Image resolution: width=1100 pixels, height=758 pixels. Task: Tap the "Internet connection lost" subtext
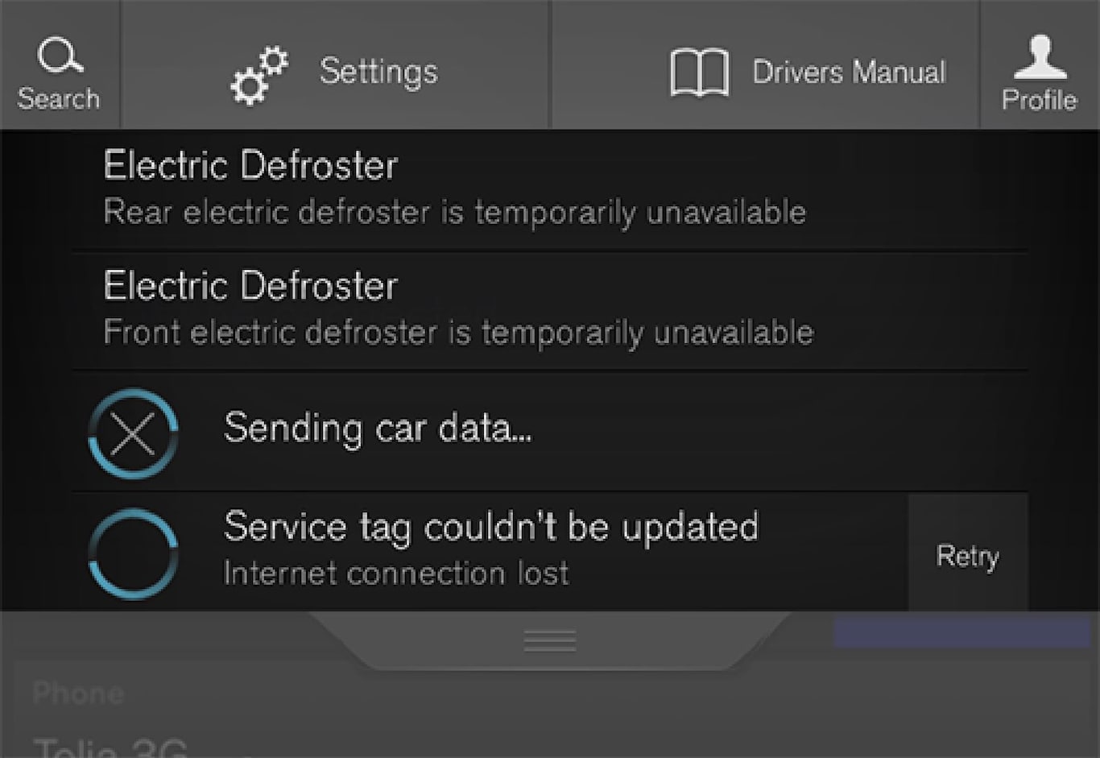[x=395, y=574]
